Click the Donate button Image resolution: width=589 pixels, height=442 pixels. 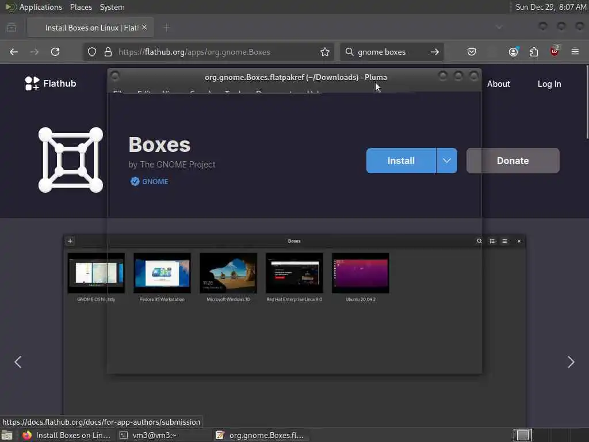[512, 161]
